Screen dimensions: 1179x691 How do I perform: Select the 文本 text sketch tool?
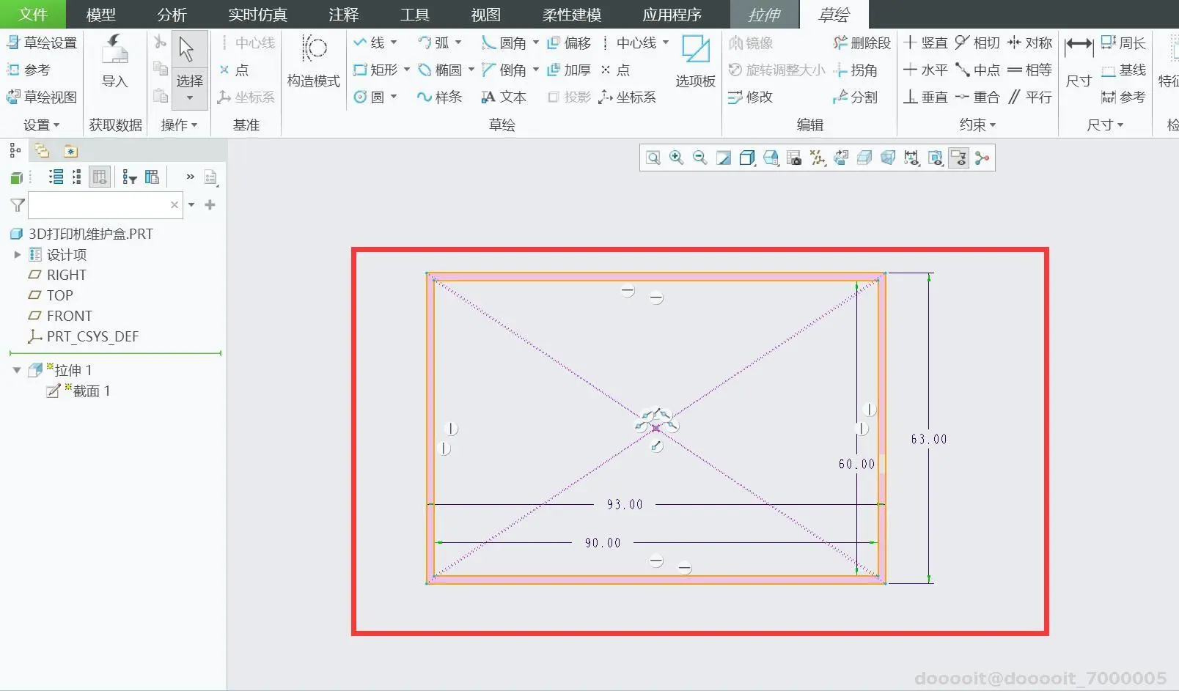pos(504,97)
